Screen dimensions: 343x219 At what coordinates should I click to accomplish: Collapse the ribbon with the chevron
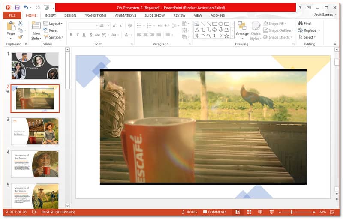coord(335,44)
